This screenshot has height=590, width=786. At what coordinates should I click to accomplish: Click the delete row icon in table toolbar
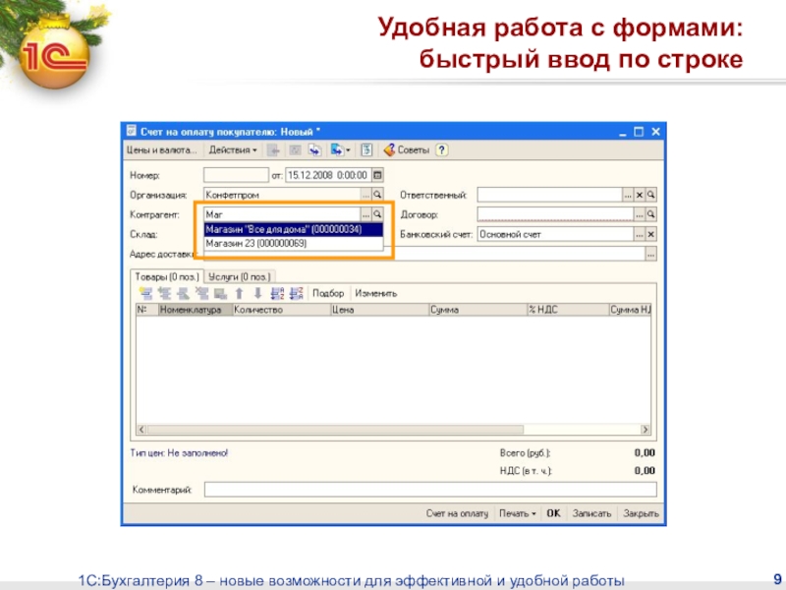tap(202, 293)
